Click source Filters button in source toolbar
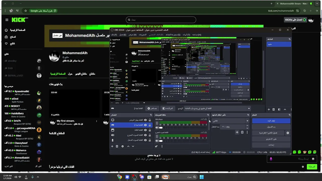This screenshot has width=322, height=181. (168, 108)
